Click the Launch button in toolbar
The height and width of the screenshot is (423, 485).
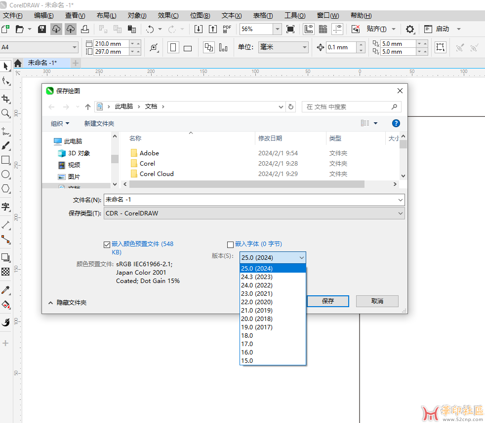(443, 29)
